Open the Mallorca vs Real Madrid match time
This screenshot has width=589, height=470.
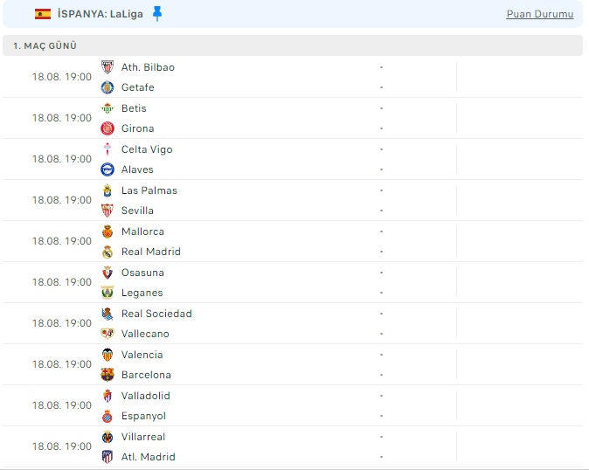point(61,241)
